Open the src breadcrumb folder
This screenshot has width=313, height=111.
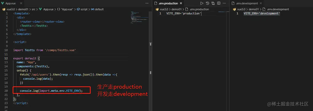[33, 9]
